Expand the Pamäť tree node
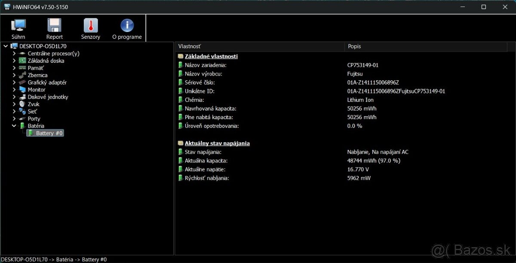The width and height of the screenshot is (516, 263). coord(14,68)
